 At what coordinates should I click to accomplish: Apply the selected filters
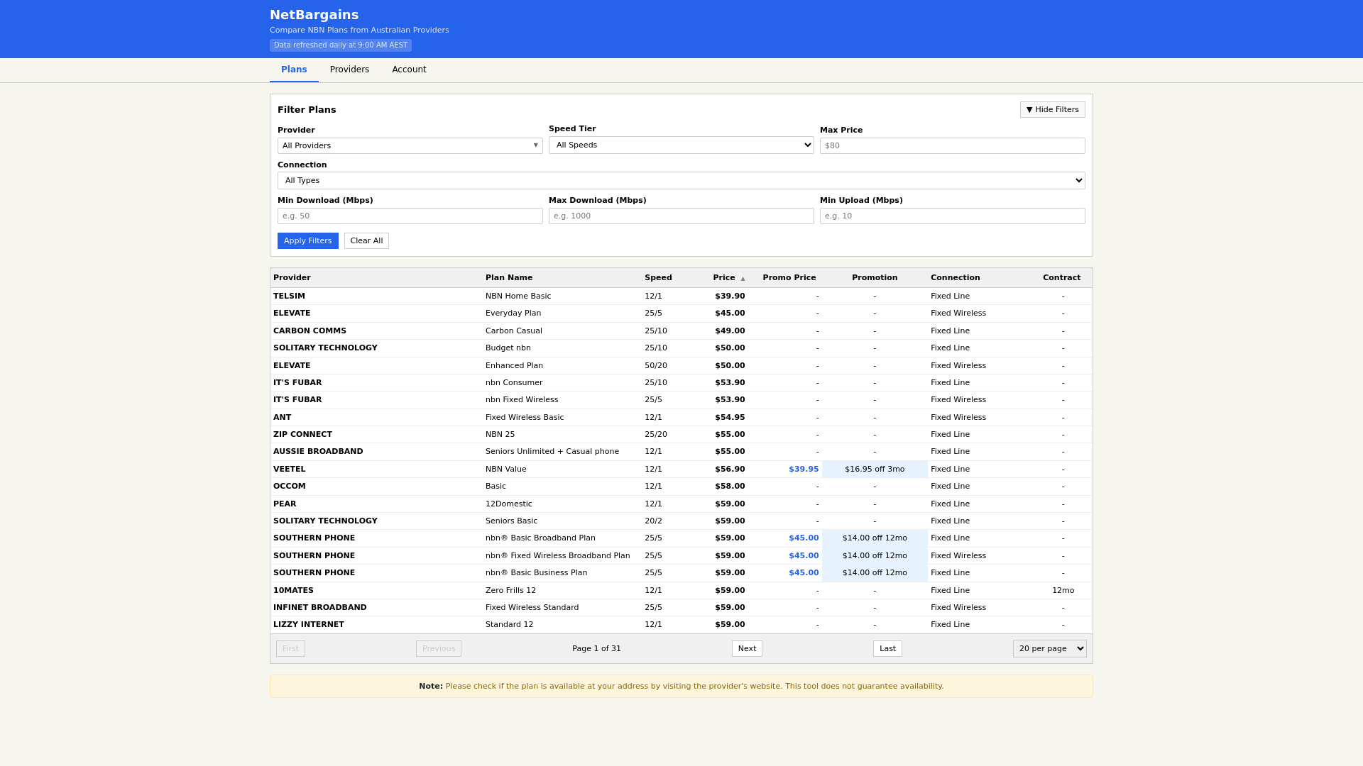point(307,241)
